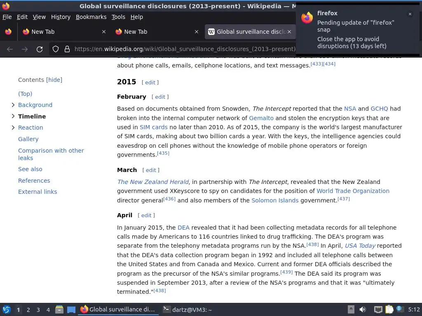Edit the March subsection
Screen dimensions: 422x316
coord(151,170)
